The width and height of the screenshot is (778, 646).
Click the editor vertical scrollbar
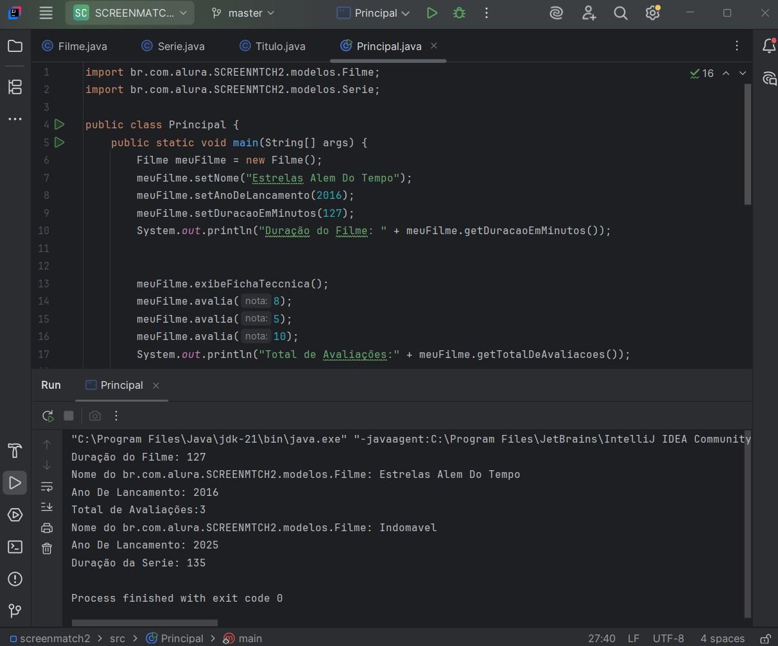pos(747,144)
